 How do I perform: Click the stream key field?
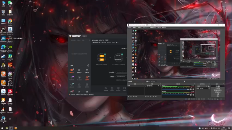[121, 77]
